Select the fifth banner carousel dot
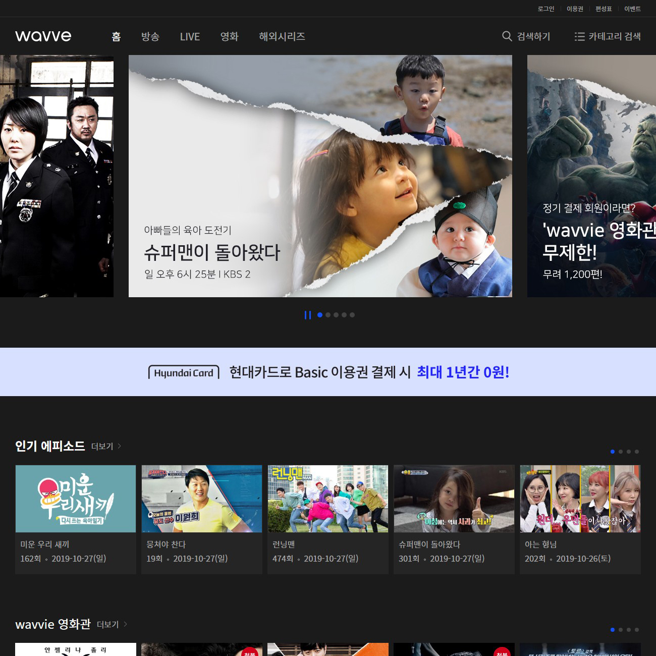 (352, 315)
